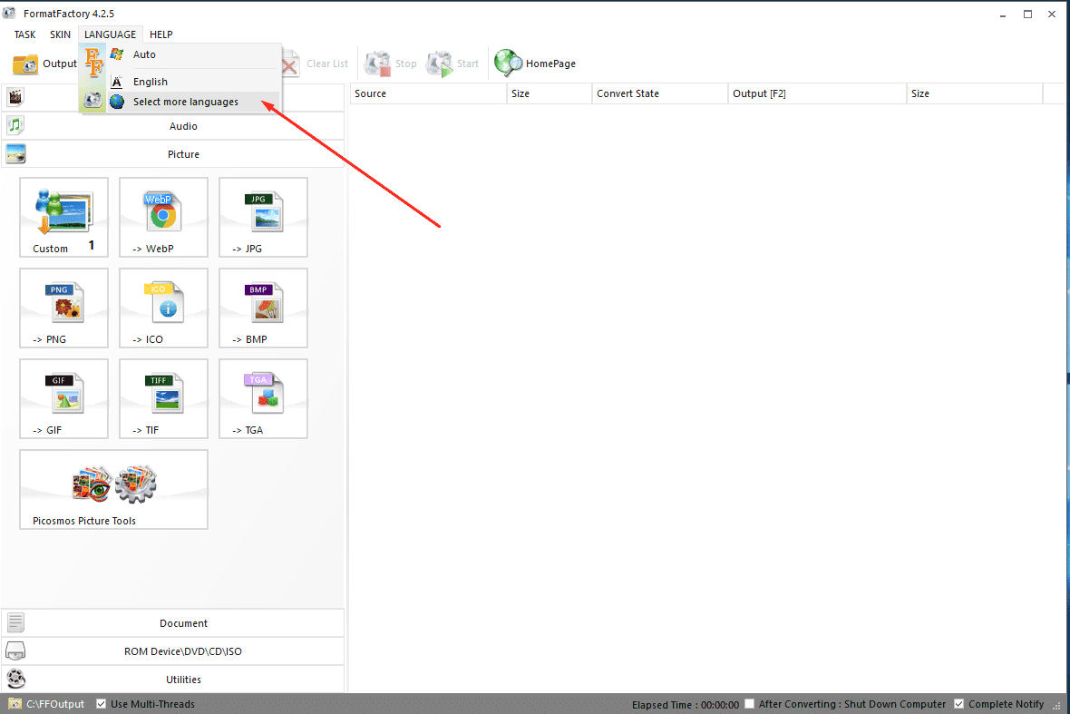Open the -> PNG conversion tool
Image resolution: width=1070 pixels, height=714 pixels.
pos(63,308)
